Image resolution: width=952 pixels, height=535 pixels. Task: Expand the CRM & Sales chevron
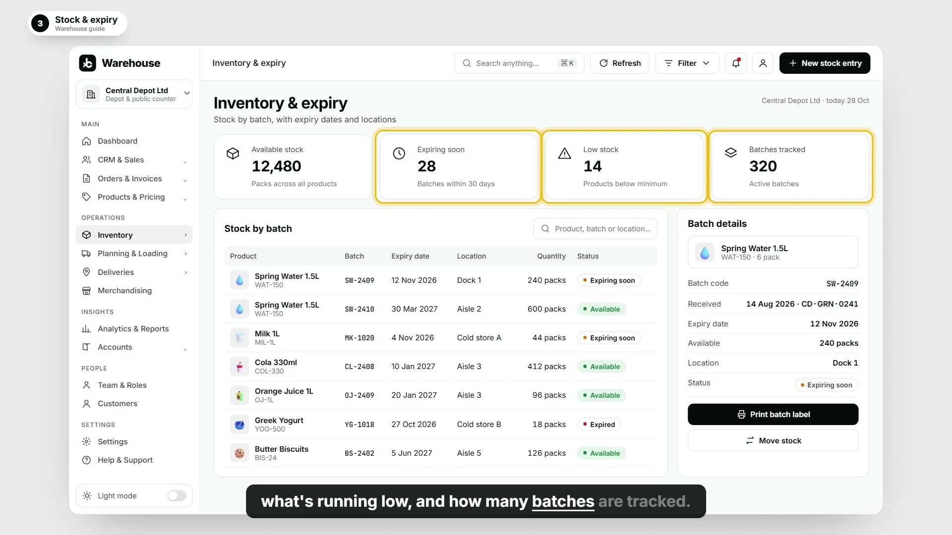[x=185, y=162]
